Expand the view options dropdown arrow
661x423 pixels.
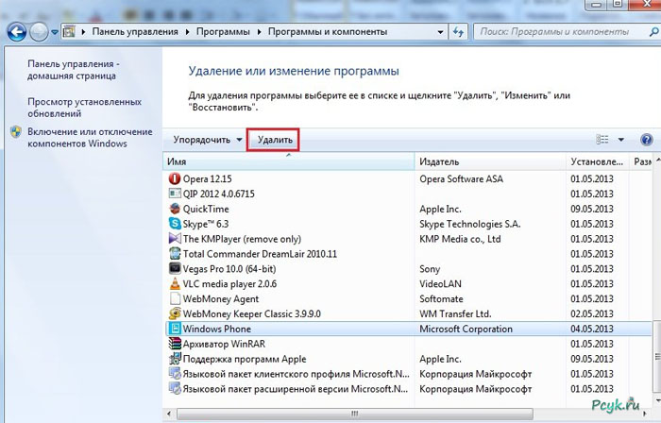coord(621,140)
